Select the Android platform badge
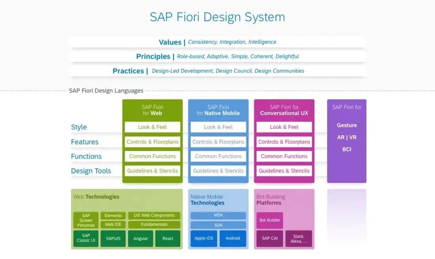Viewport: 435px width, 259px height. coord(233,238)
